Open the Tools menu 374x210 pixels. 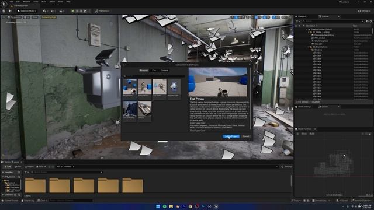36,2
